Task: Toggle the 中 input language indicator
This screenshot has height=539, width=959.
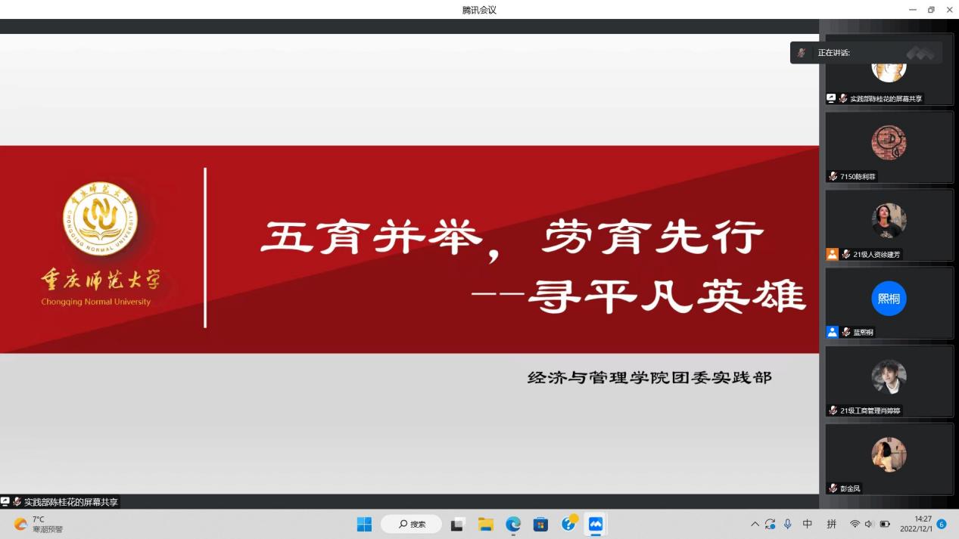Action: [808, 524]
